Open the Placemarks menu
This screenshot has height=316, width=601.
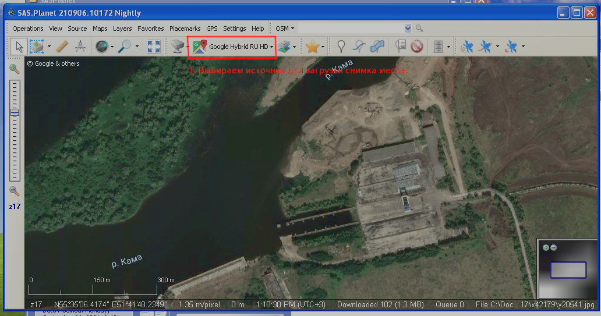[185, 29]
